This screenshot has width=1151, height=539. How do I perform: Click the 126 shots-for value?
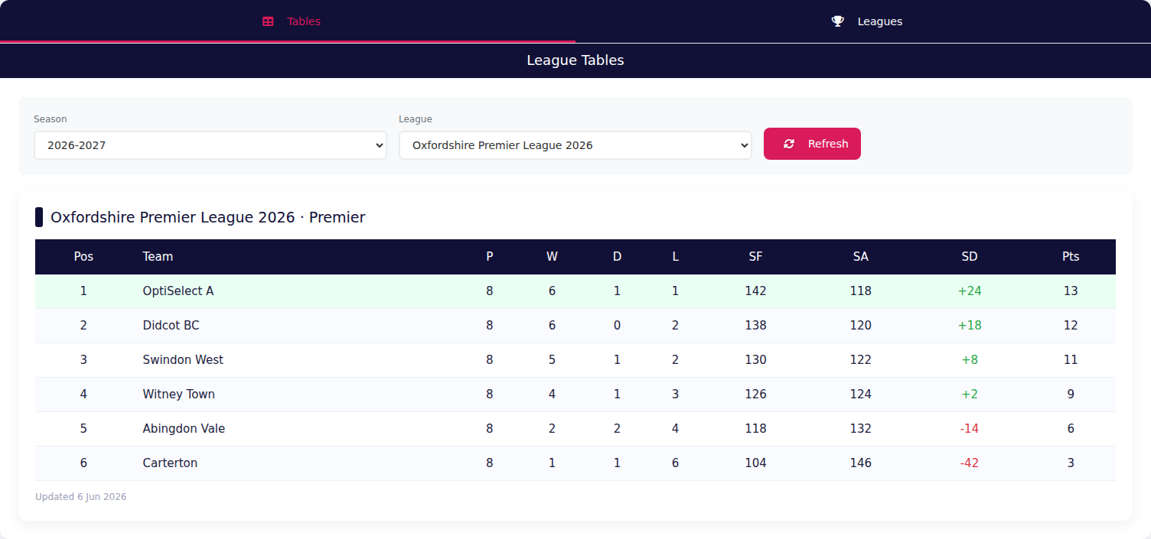755,395
